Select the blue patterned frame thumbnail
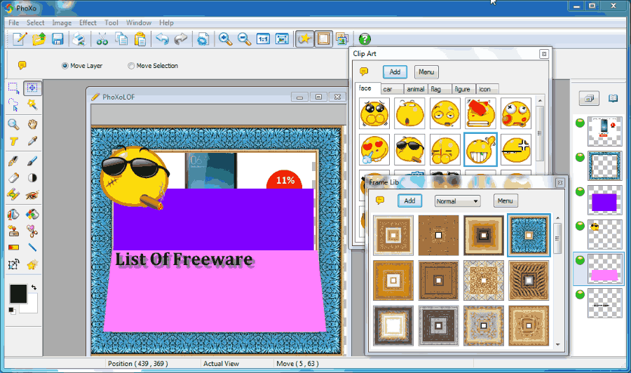The width and height of the screenshot is (631, 373). (x=529, y=236)
